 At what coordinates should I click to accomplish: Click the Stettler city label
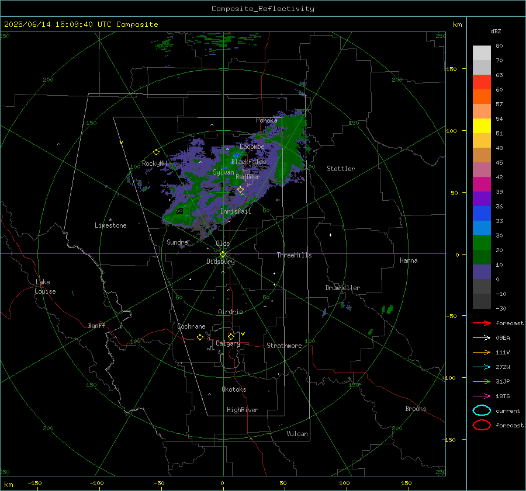341,169
